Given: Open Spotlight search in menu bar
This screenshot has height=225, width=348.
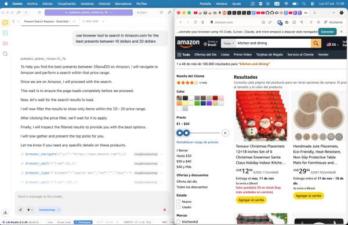Looking at the screenshot, I should coord(304,4).
